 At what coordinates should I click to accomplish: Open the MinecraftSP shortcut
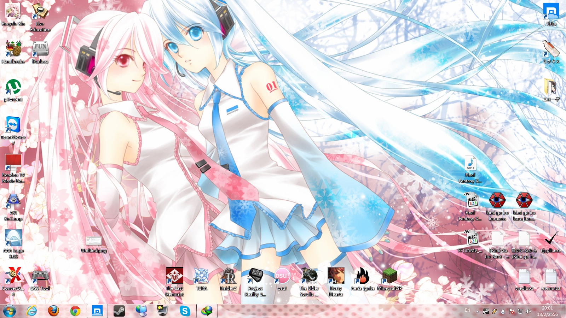389,279
